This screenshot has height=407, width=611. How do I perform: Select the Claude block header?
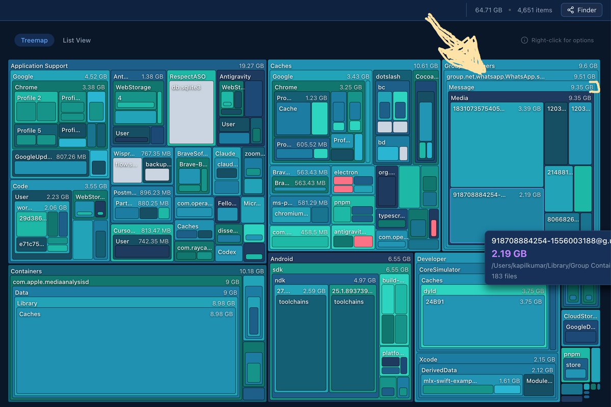click(227, 153)
